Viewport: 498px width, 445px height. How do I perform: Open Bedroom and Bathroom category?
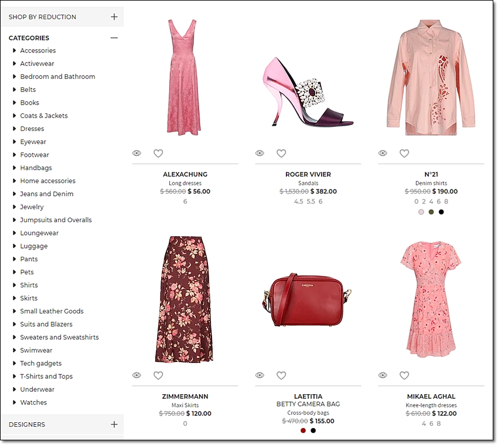[57, 77]
